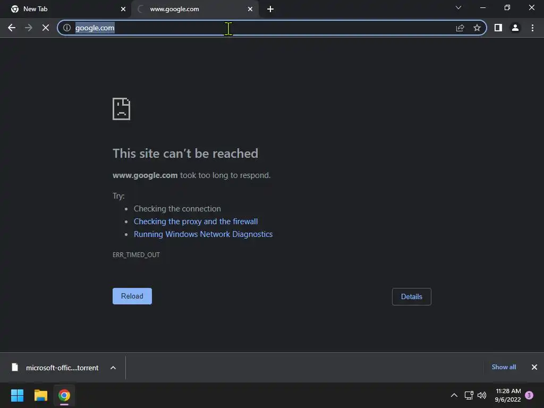Select the www.google.com tab
This screenshot has height=408, width=544.
(194, 9)
